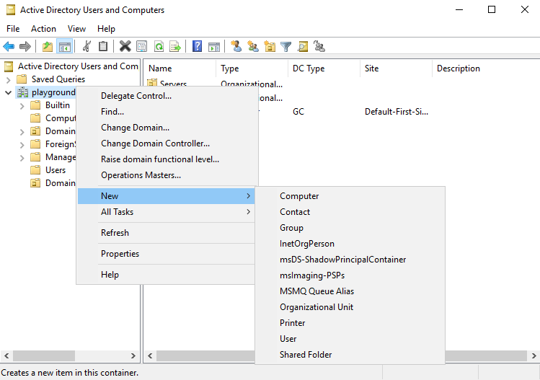Sort by the Site column header

tap(396, 69)
